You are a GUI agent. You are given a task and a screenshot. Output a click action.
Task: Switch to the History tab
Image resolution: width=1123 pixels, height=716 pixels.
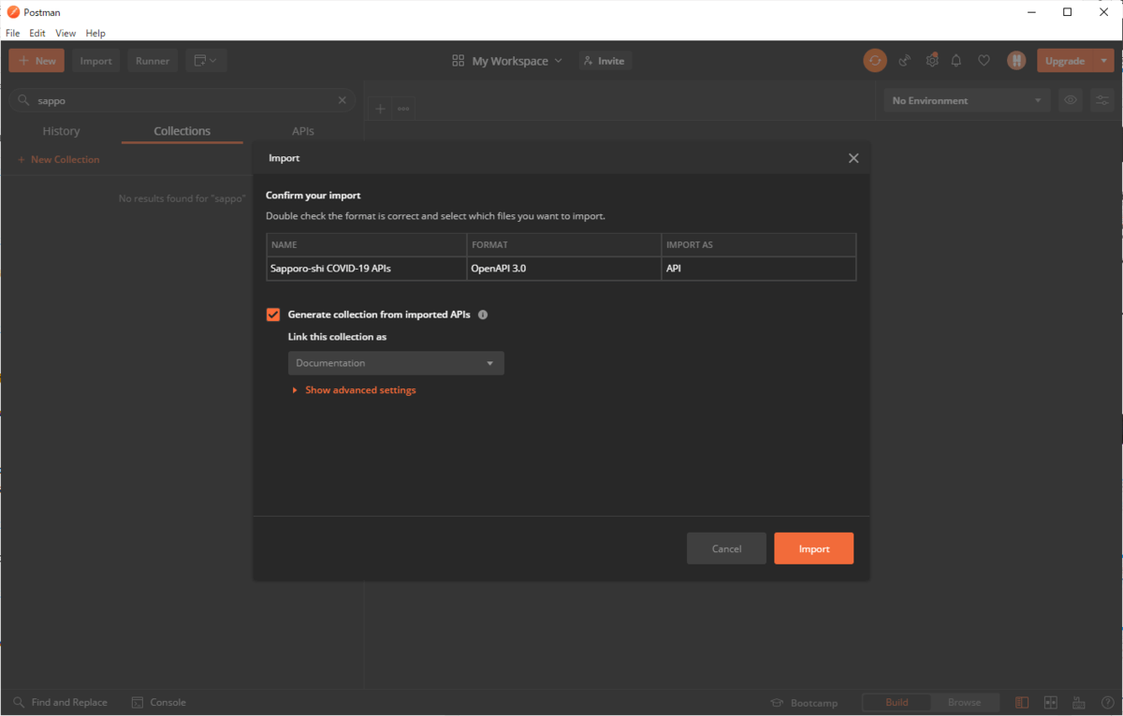[x=61, y=131]
